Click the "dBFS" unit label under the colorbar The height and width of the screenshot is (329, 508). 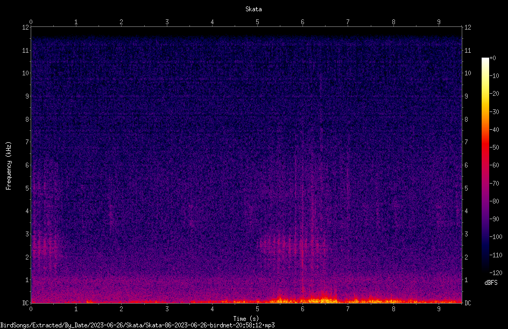491,283
